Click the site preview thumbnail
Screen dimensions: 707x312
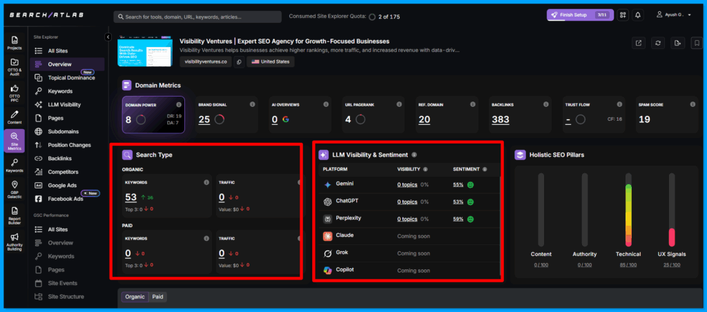[x=144, y=51]
